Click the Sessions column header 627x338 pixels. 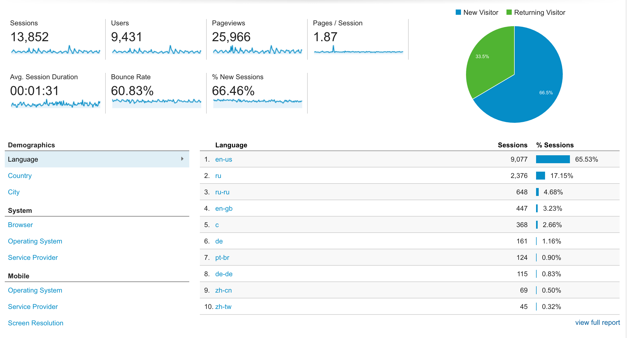click(513, 145)
